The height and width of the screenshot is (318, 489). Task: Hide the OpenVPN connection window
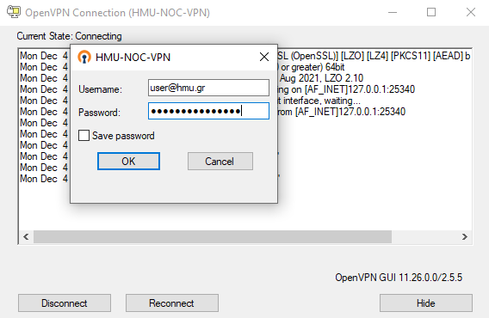(x=426, y=303)
